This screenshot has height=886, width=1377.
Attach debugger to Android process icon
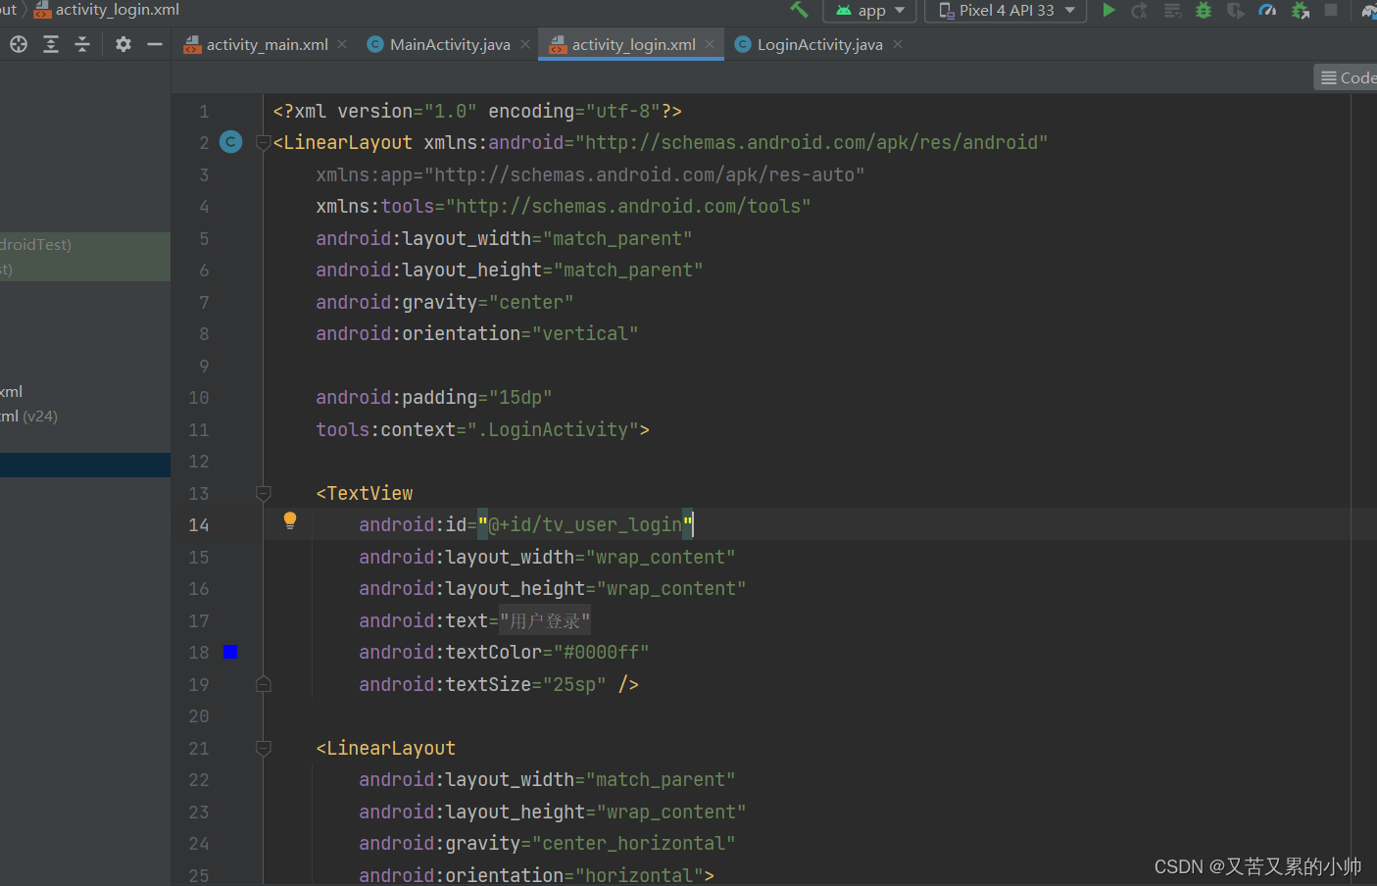[1301, 11]
